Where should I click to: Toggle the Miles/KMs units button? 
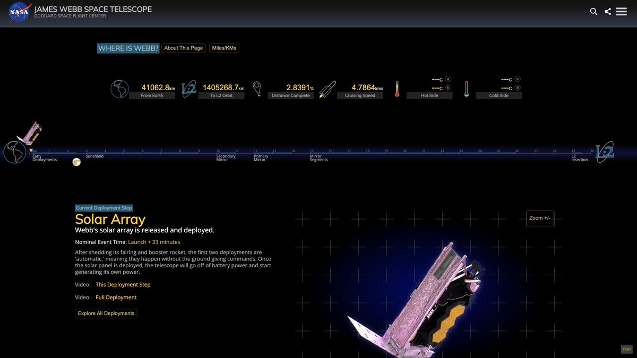click(224, 48)
